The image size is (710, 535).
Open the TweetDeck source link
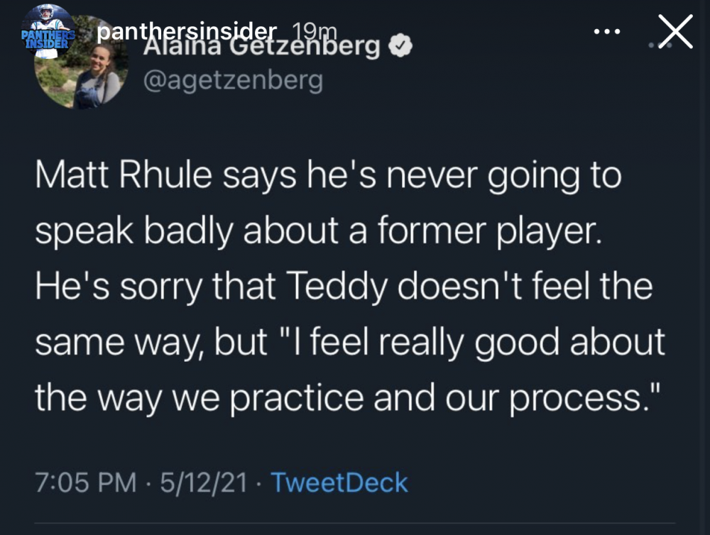(x=339, y=483)
